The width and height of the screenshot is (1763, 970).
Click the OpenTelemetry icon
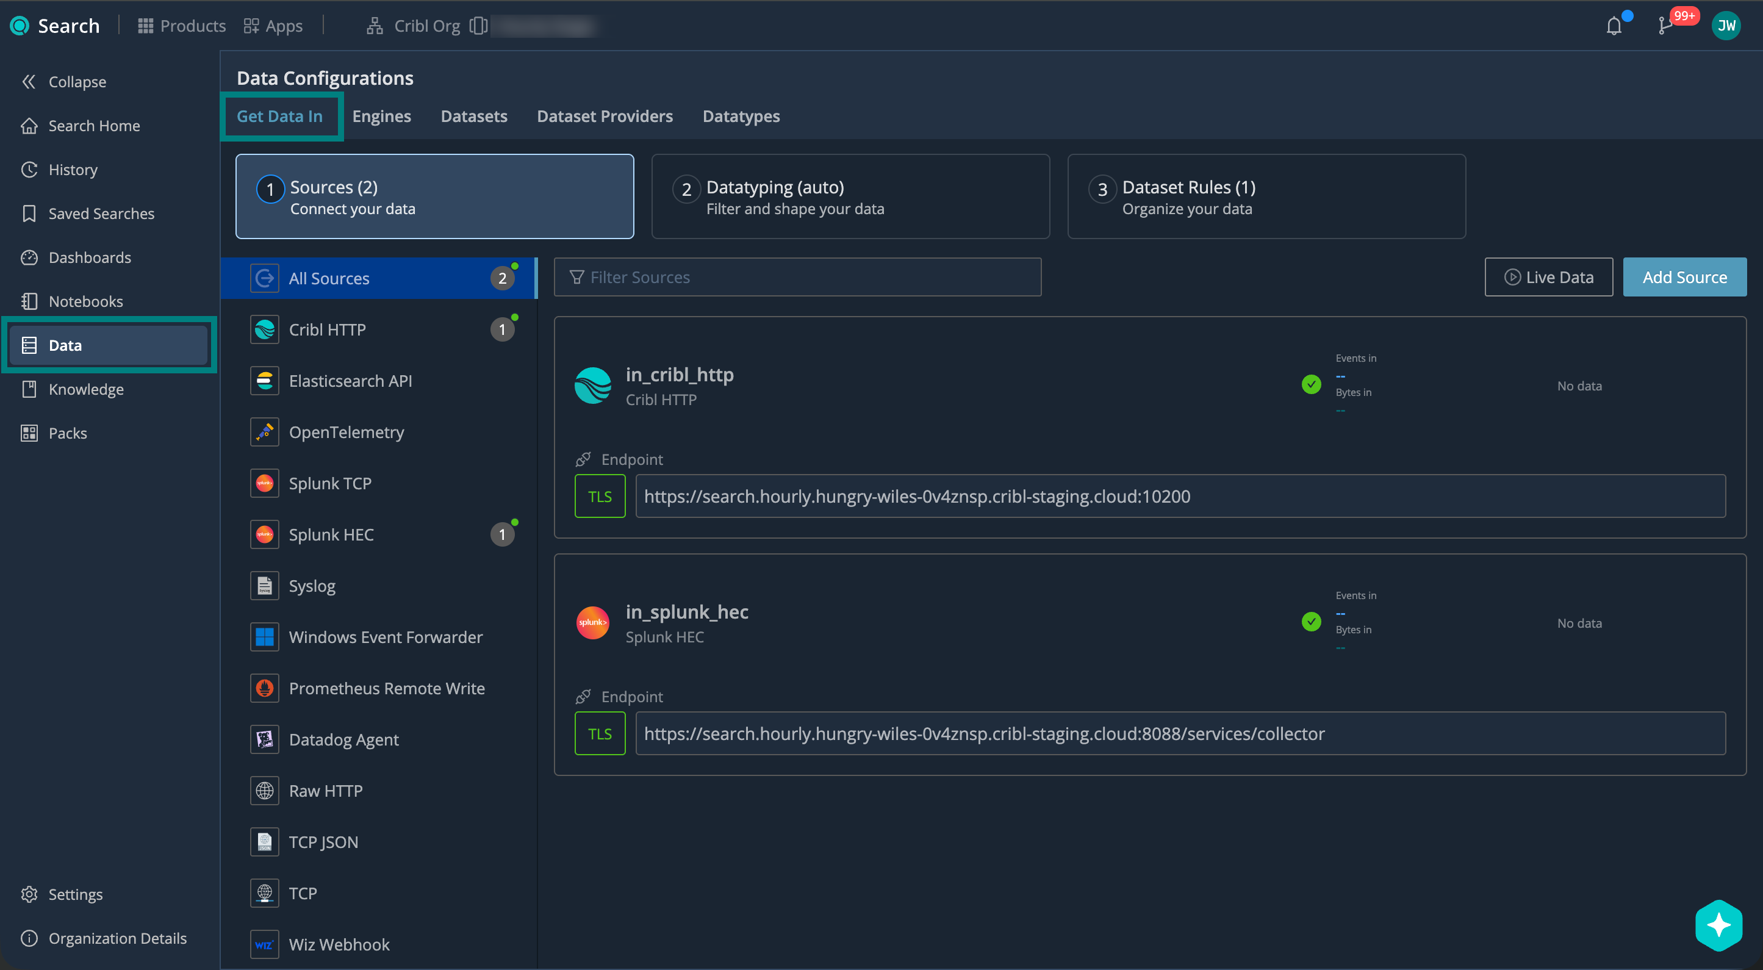click(264, 432)
